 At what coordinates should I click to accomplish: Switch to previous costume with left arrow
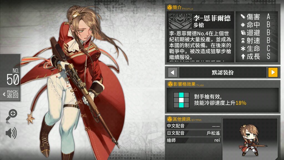(x=173, y=72)
